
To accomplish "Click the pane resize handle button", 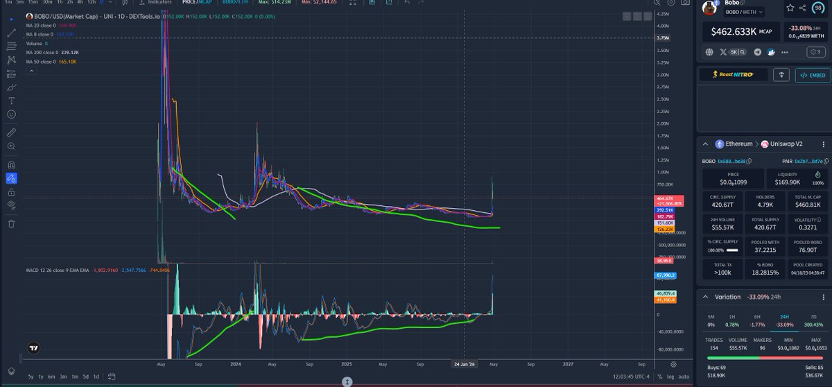I will (x=347, y=381).
